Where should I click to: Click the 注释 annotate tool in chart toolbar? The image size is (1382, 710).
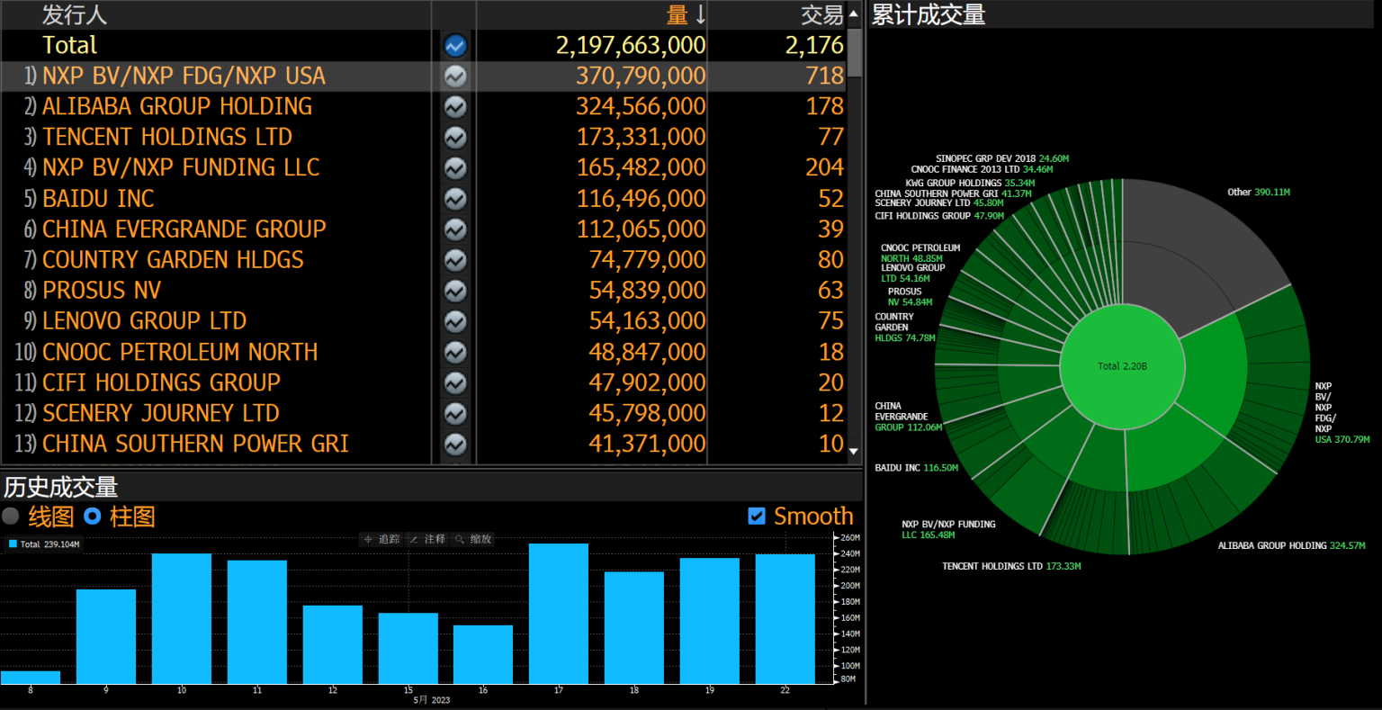(x=427, y=539)
